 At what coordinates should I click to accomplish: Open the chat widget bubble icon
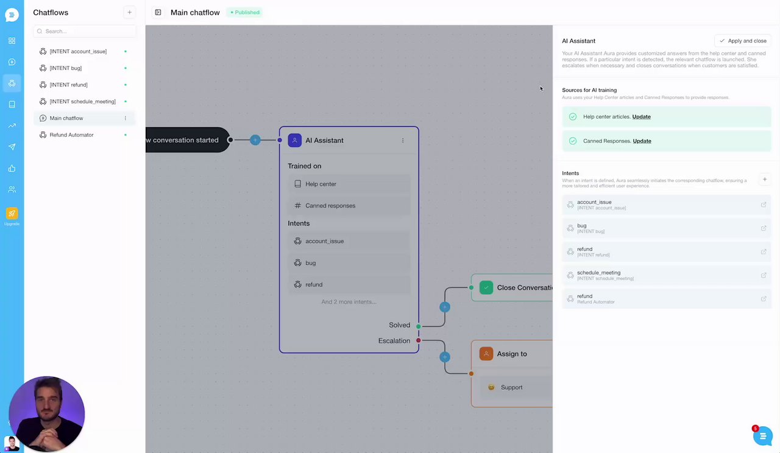point(762,436)
